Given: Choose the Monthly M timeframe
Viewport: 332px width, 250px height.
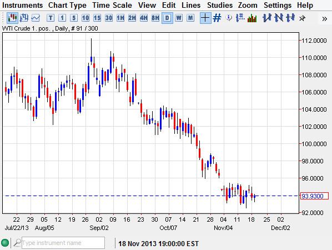Looking at the screenshot, I should [190, 18].
